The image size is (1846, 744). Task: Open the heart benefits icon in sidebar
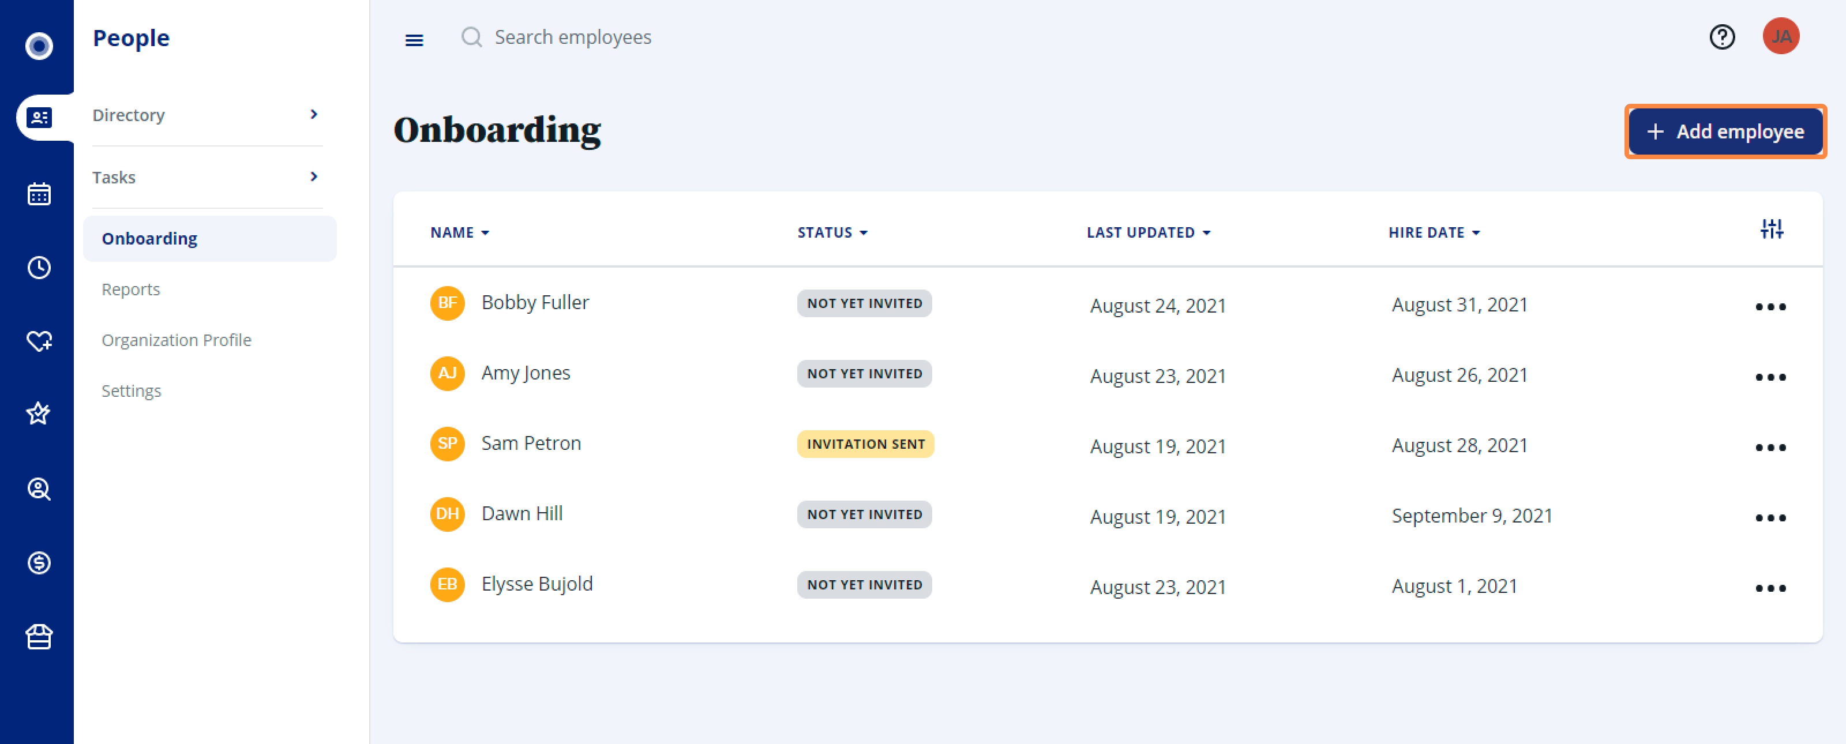(x=39, y=340)
